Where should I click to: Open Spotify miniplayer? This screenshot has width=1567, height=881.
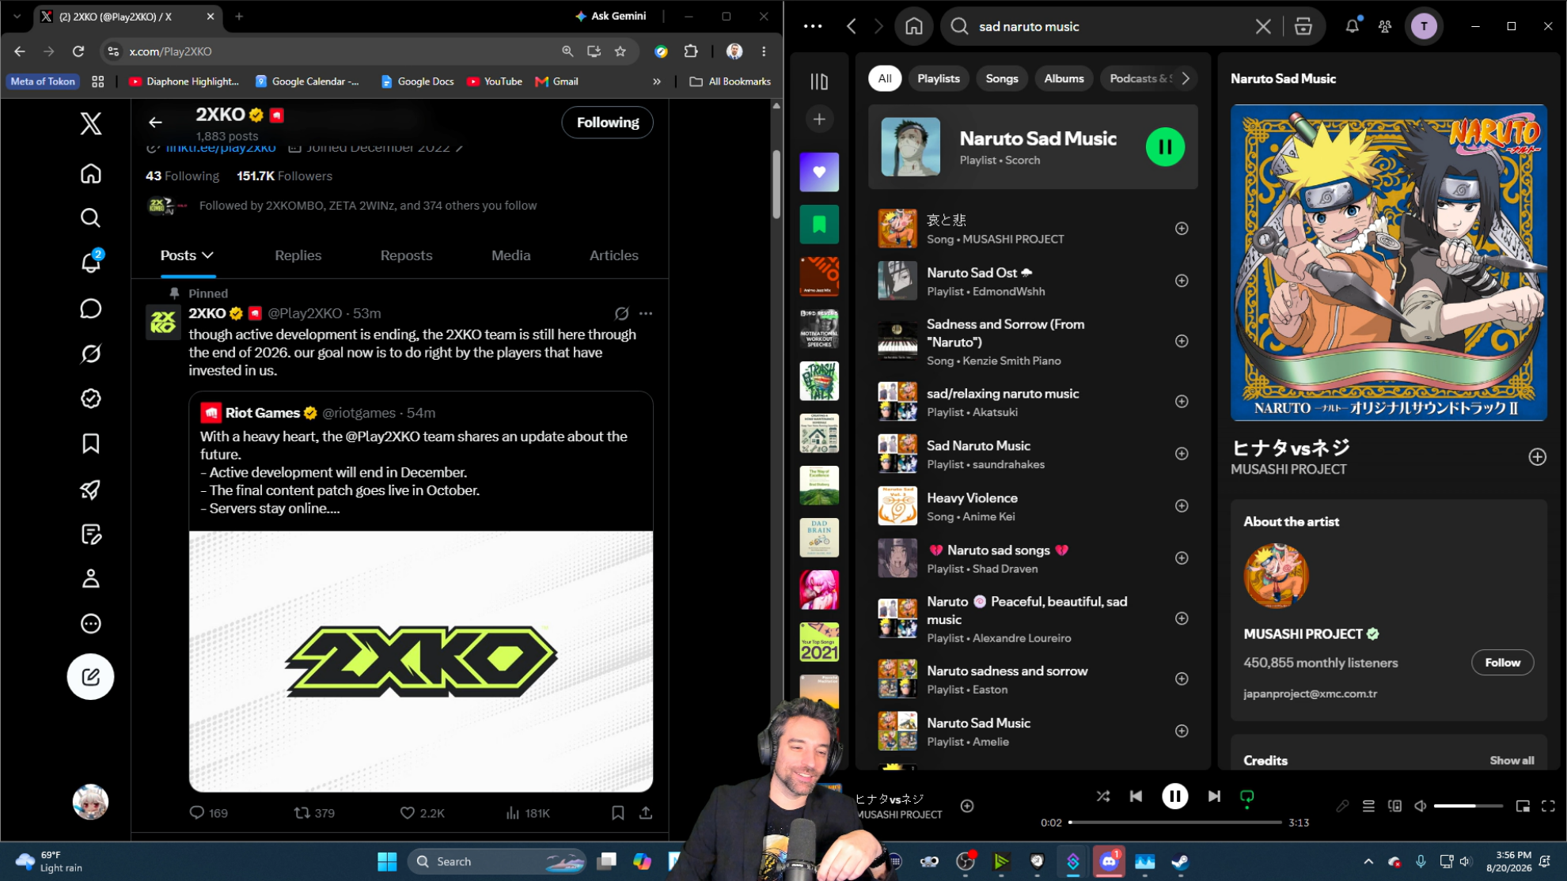pos(1522,806)
